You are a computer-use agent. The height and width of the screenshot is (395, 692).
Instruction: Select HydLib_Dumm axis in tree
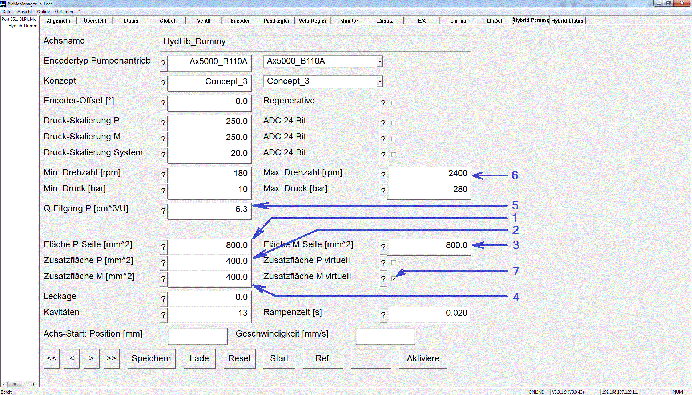point(23,26)
